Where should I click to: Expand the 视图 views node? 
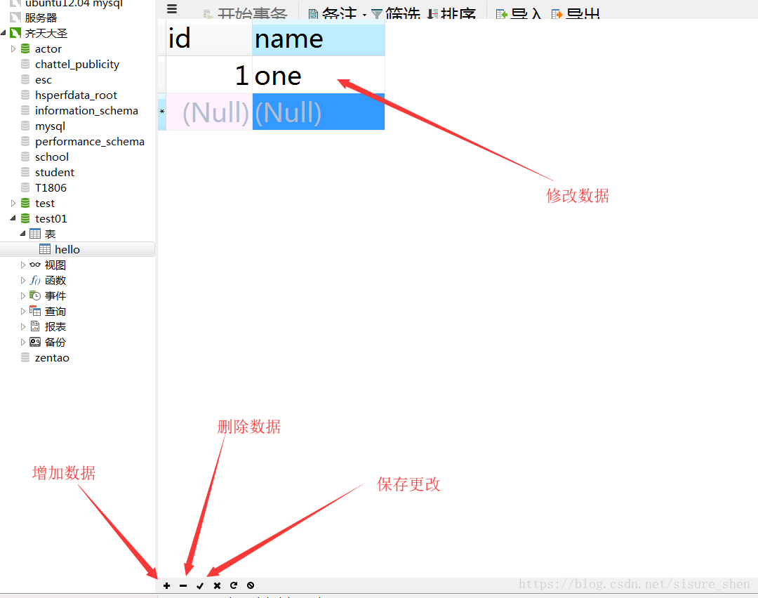click(x=23, y=265)
